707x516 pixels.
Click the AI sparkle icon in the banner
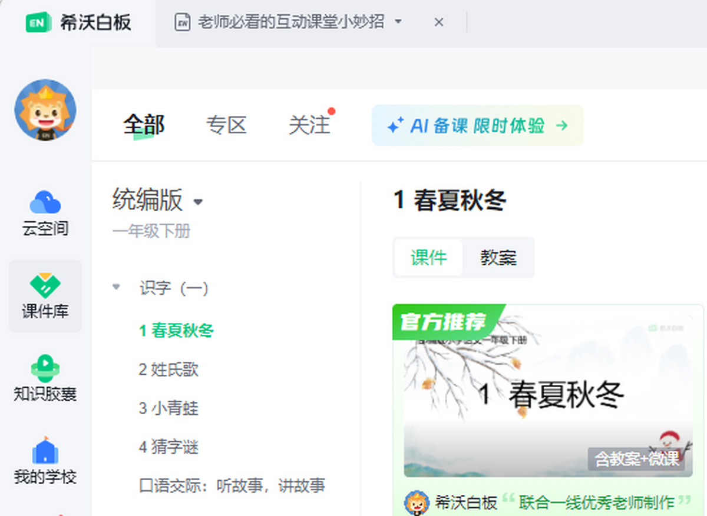(x=396, y=125)
